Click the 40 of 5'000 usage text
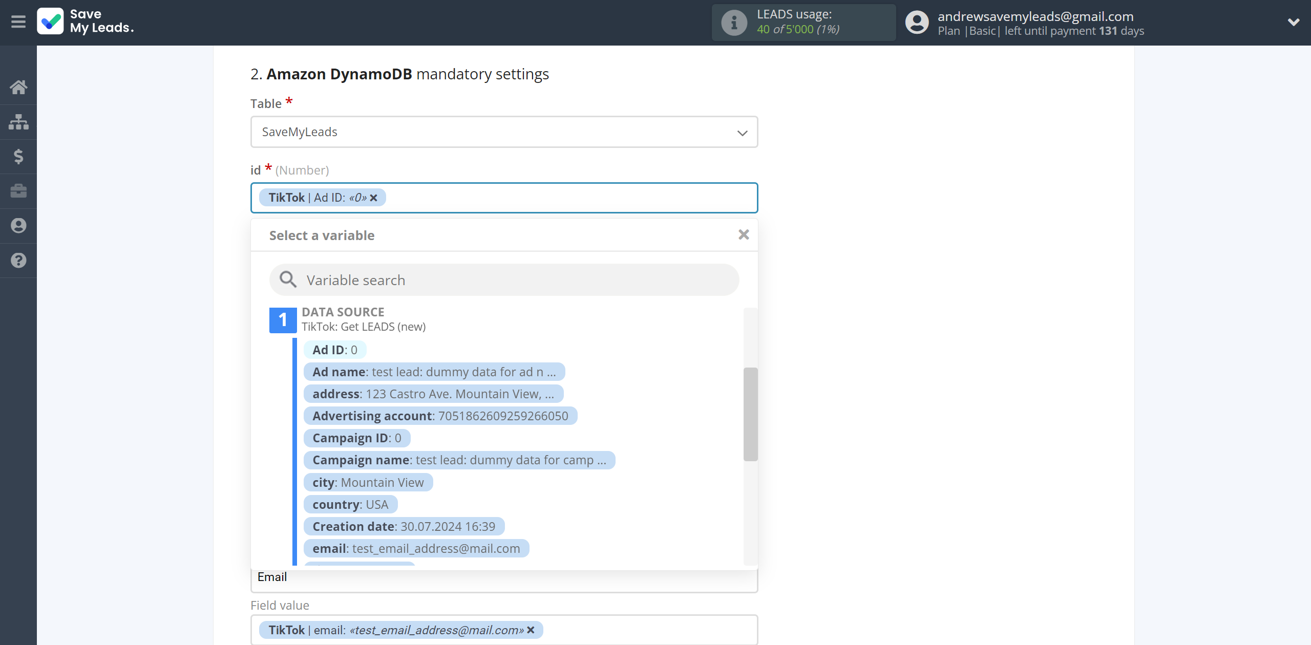Image resolution: width=1311 pixels, height=645 pixels. [x=798, y=30]
